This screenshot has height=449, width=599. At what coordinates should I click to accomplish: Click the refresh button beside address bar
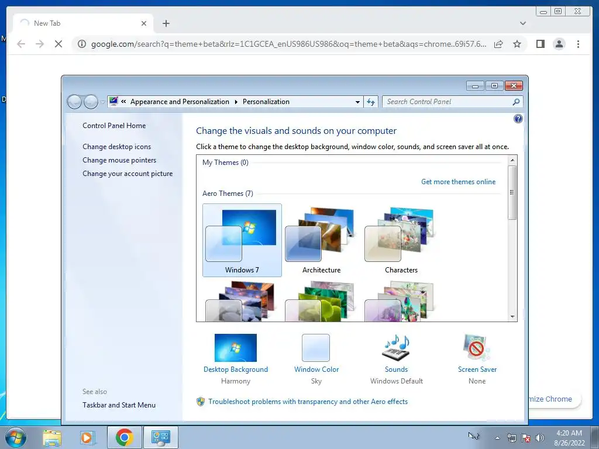tap(370, 102)
